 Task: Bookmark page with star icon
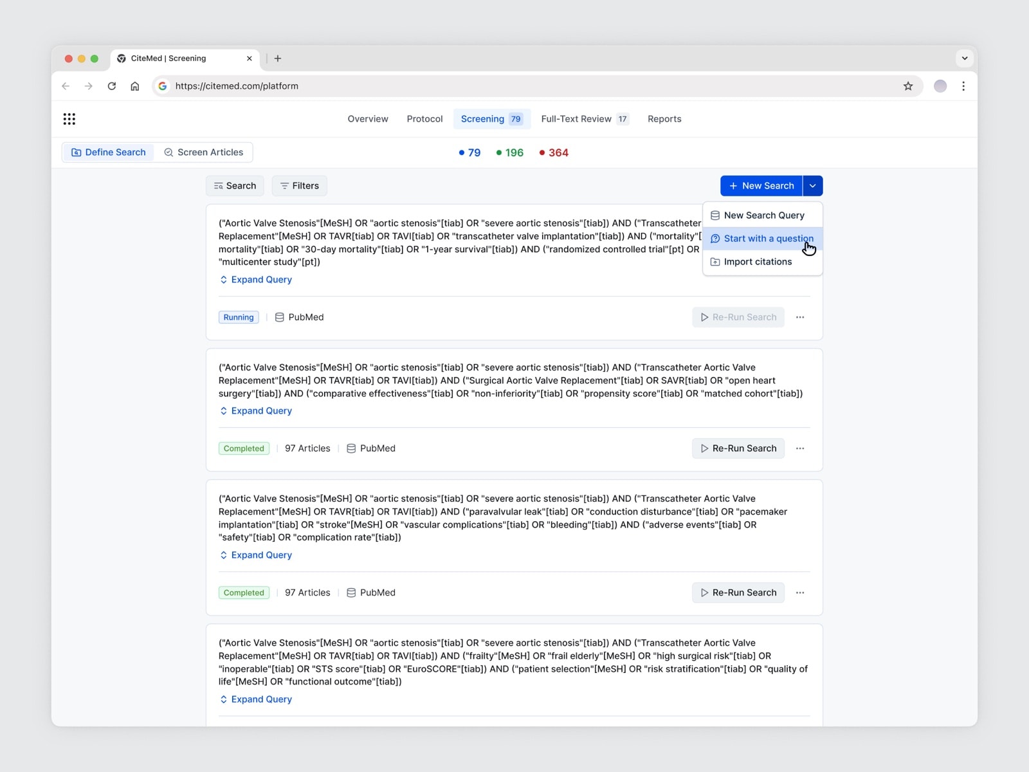(x=908, y=86)
